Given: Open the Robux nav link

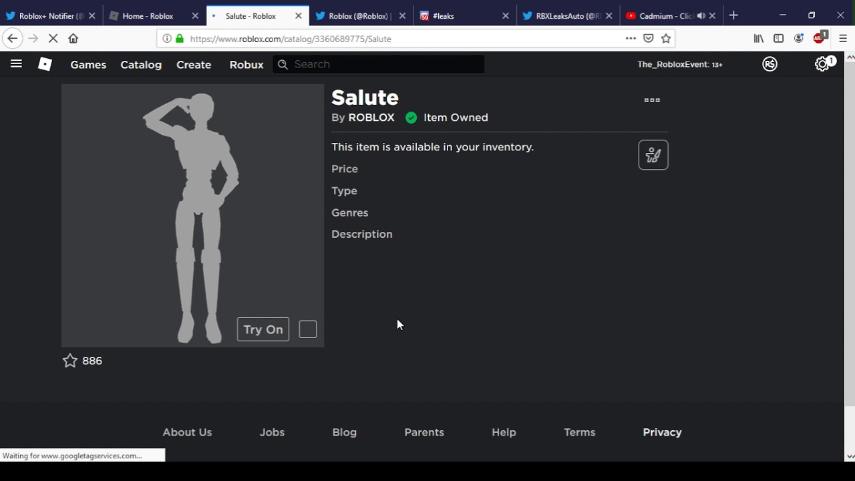Looking at the screenshot, I should (x=246, y=65).
